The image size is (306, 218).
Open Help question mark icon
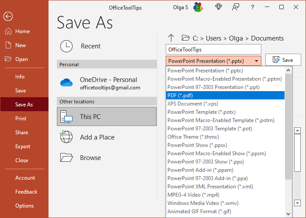[253, 7]
